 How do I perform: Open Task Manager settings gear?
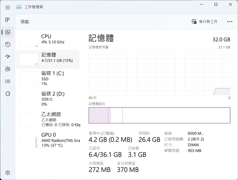tap(8, 173)
